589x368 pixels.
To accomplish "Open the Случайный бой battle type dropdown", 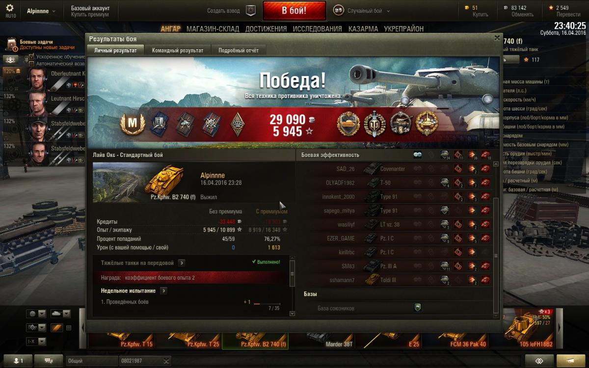I will tap(362, 11).
